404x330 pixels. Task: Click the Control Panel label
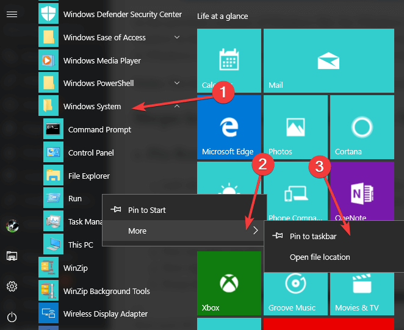tap(91, 152)
